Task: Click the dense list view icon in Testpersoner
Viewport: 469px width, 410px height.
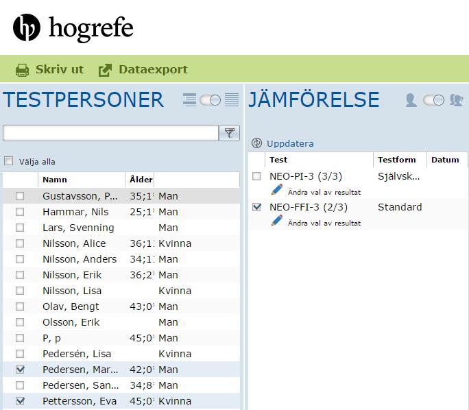Action: pos(232,99)
